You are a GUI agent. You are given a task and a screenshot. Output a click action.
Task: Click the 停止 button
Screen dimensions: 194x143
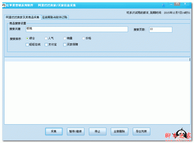tap(98, 131)
